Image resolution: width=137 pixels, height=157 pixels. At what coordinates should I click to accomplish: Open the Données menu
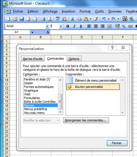[x=115, y=11]
